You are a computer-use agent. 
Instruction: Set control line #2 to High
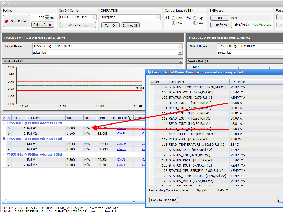[195, 18]
